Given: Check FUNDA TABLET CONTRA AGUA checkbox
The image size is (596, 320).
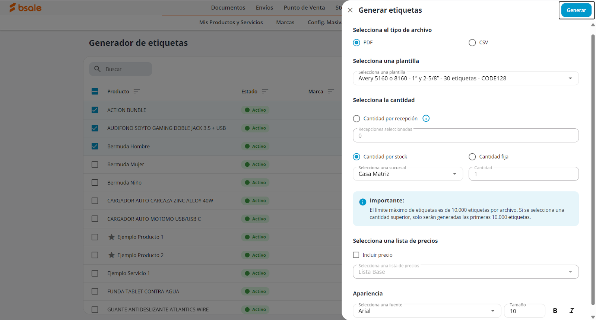Looking at the screenshot, I should (95, 291).
